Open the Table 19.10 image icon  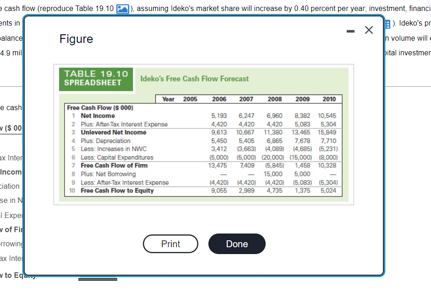click(123, 9)
